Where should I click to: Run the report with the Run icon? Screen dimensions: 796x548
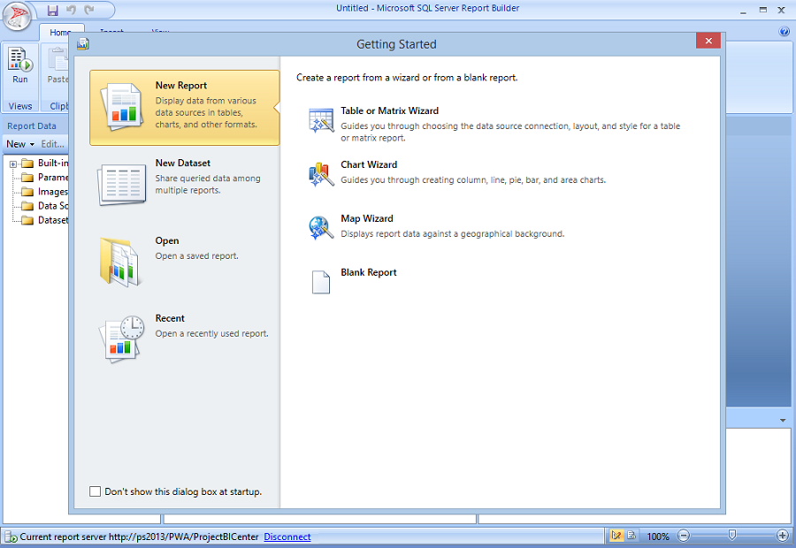point(19,59)
